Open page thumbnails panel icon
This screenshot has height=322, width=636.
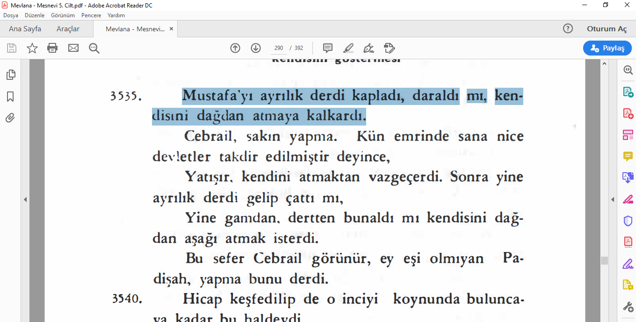pyautogui.click(x=10, y=75)
